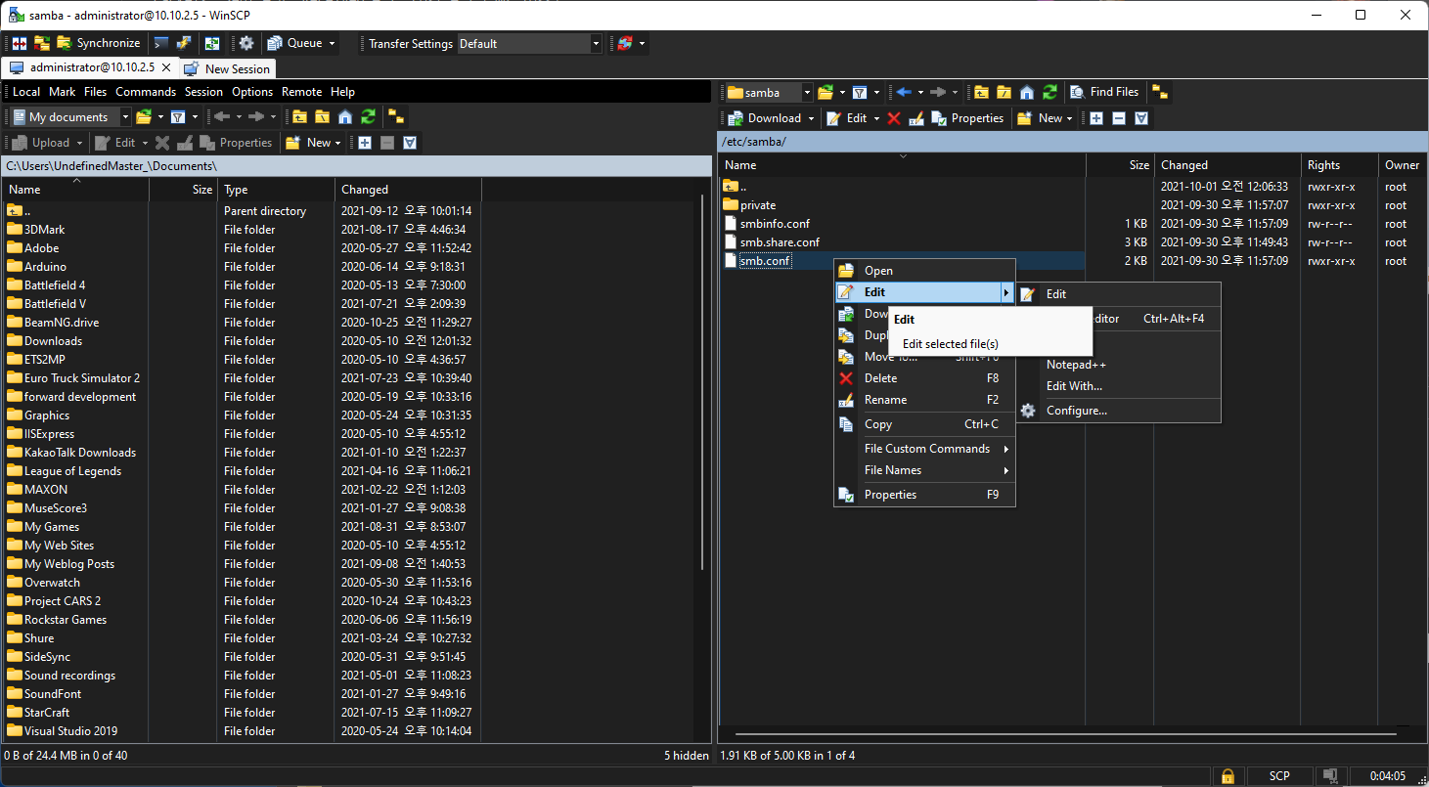Click Edit With... in submenu
Screen dimensions: 1429x787
pos(1120,386)
